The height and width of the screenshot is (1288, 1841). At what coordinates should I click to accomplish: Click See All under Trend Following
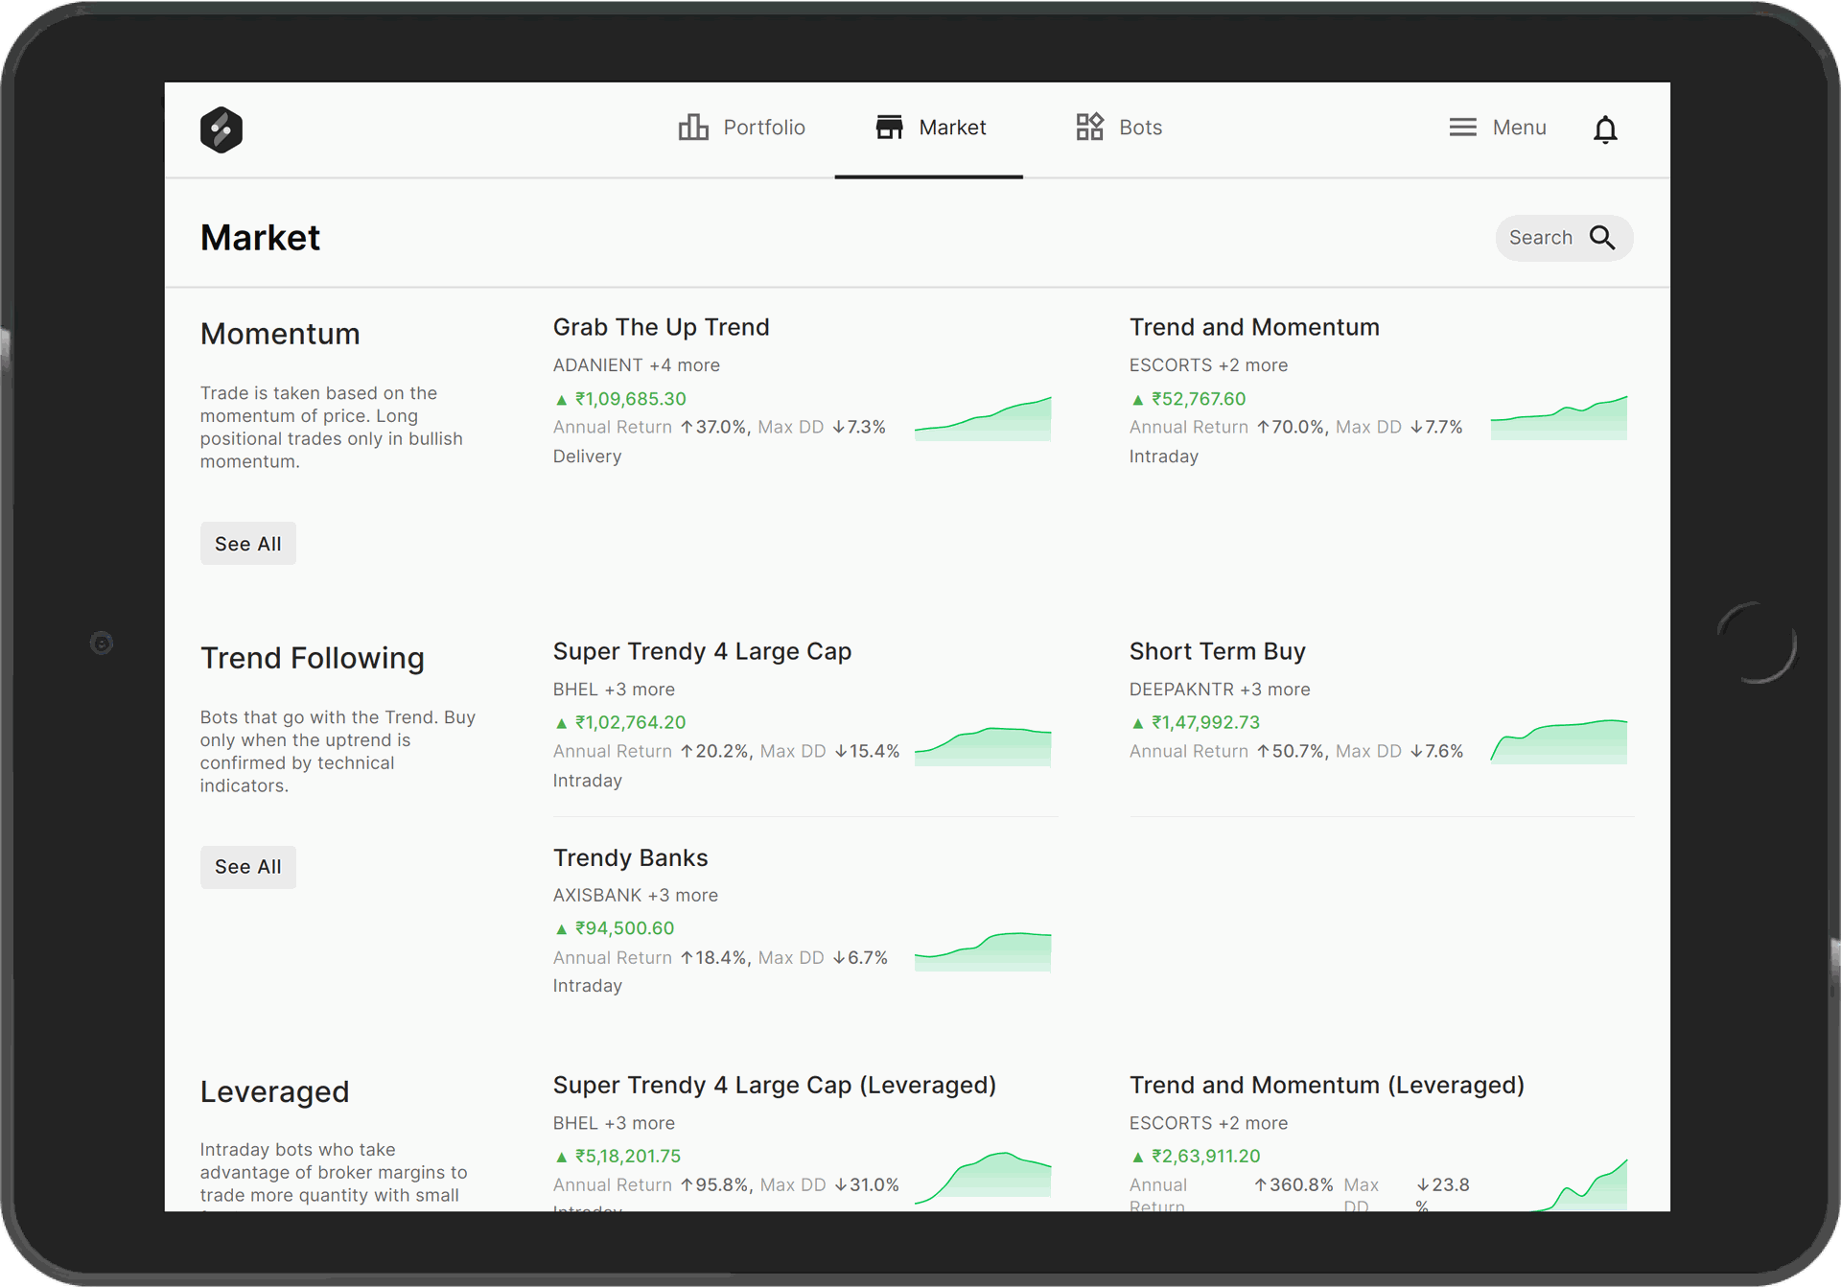click(247, 867)
